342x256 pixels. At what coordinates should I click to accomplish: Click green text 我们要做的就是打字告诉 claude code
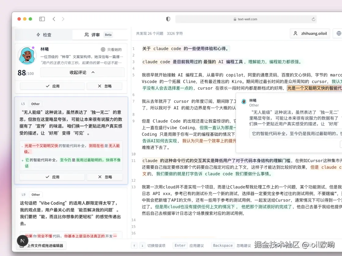tap(214, 174)
